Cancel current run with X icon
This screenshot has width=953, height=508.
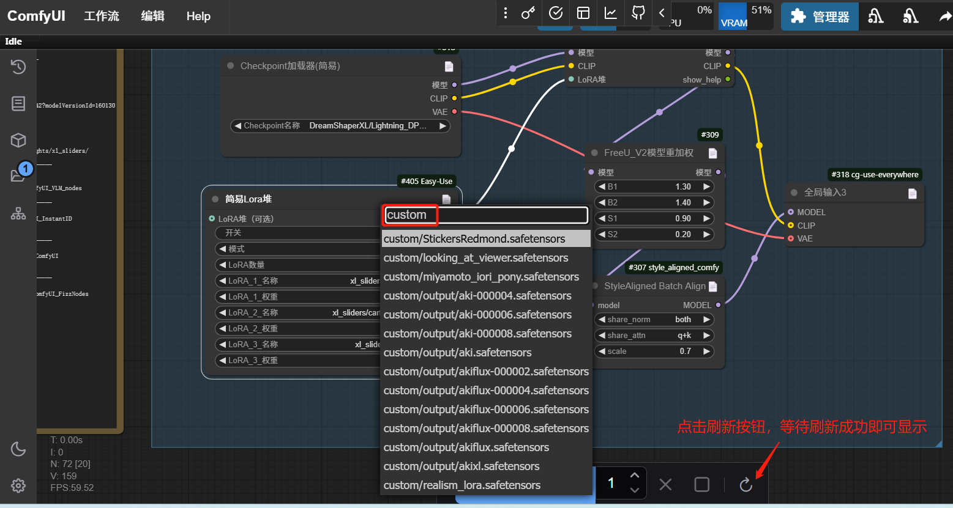pyautogui.click(x=666, y=485)
